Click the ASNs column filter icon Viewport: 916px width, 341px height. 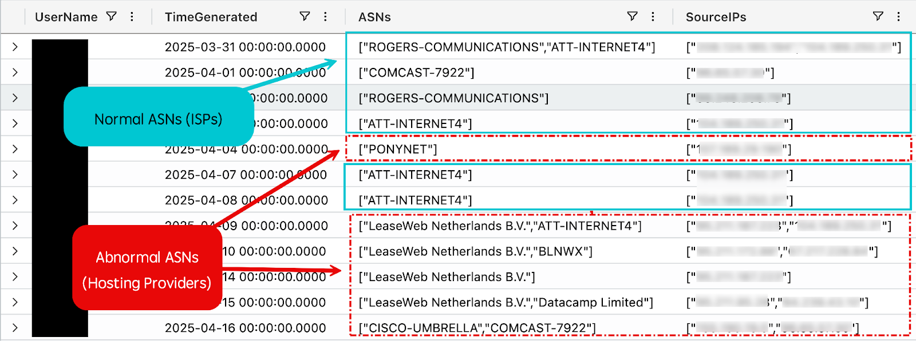tap(632, 17)
